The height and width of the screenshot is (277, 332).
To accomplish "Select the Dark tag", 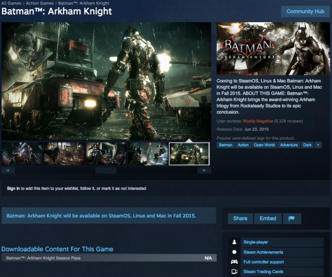I will (x=307, y=145).
